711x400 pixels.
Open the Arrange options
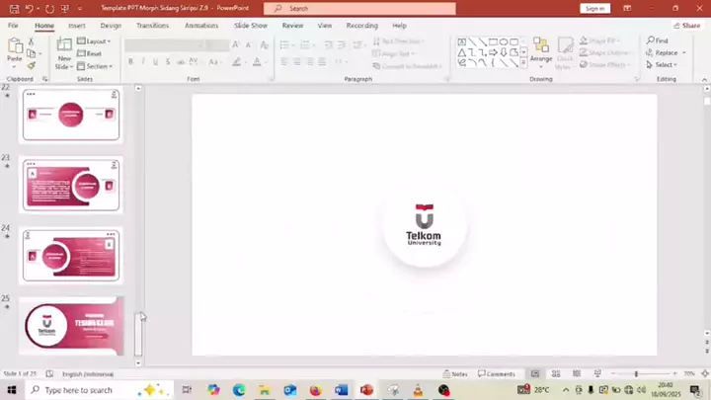point(540,53)
